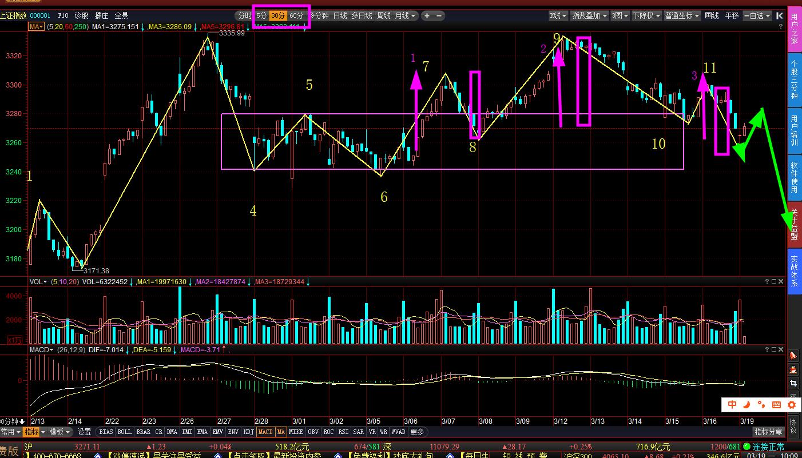The height and width of the screenshot is (458, 802).
Task: Click the moon icon in input bar
Action: tap(747, 405)
